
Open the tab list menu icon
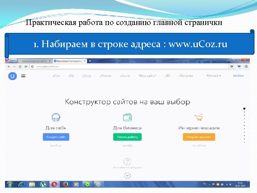click(x=227, y=61)
